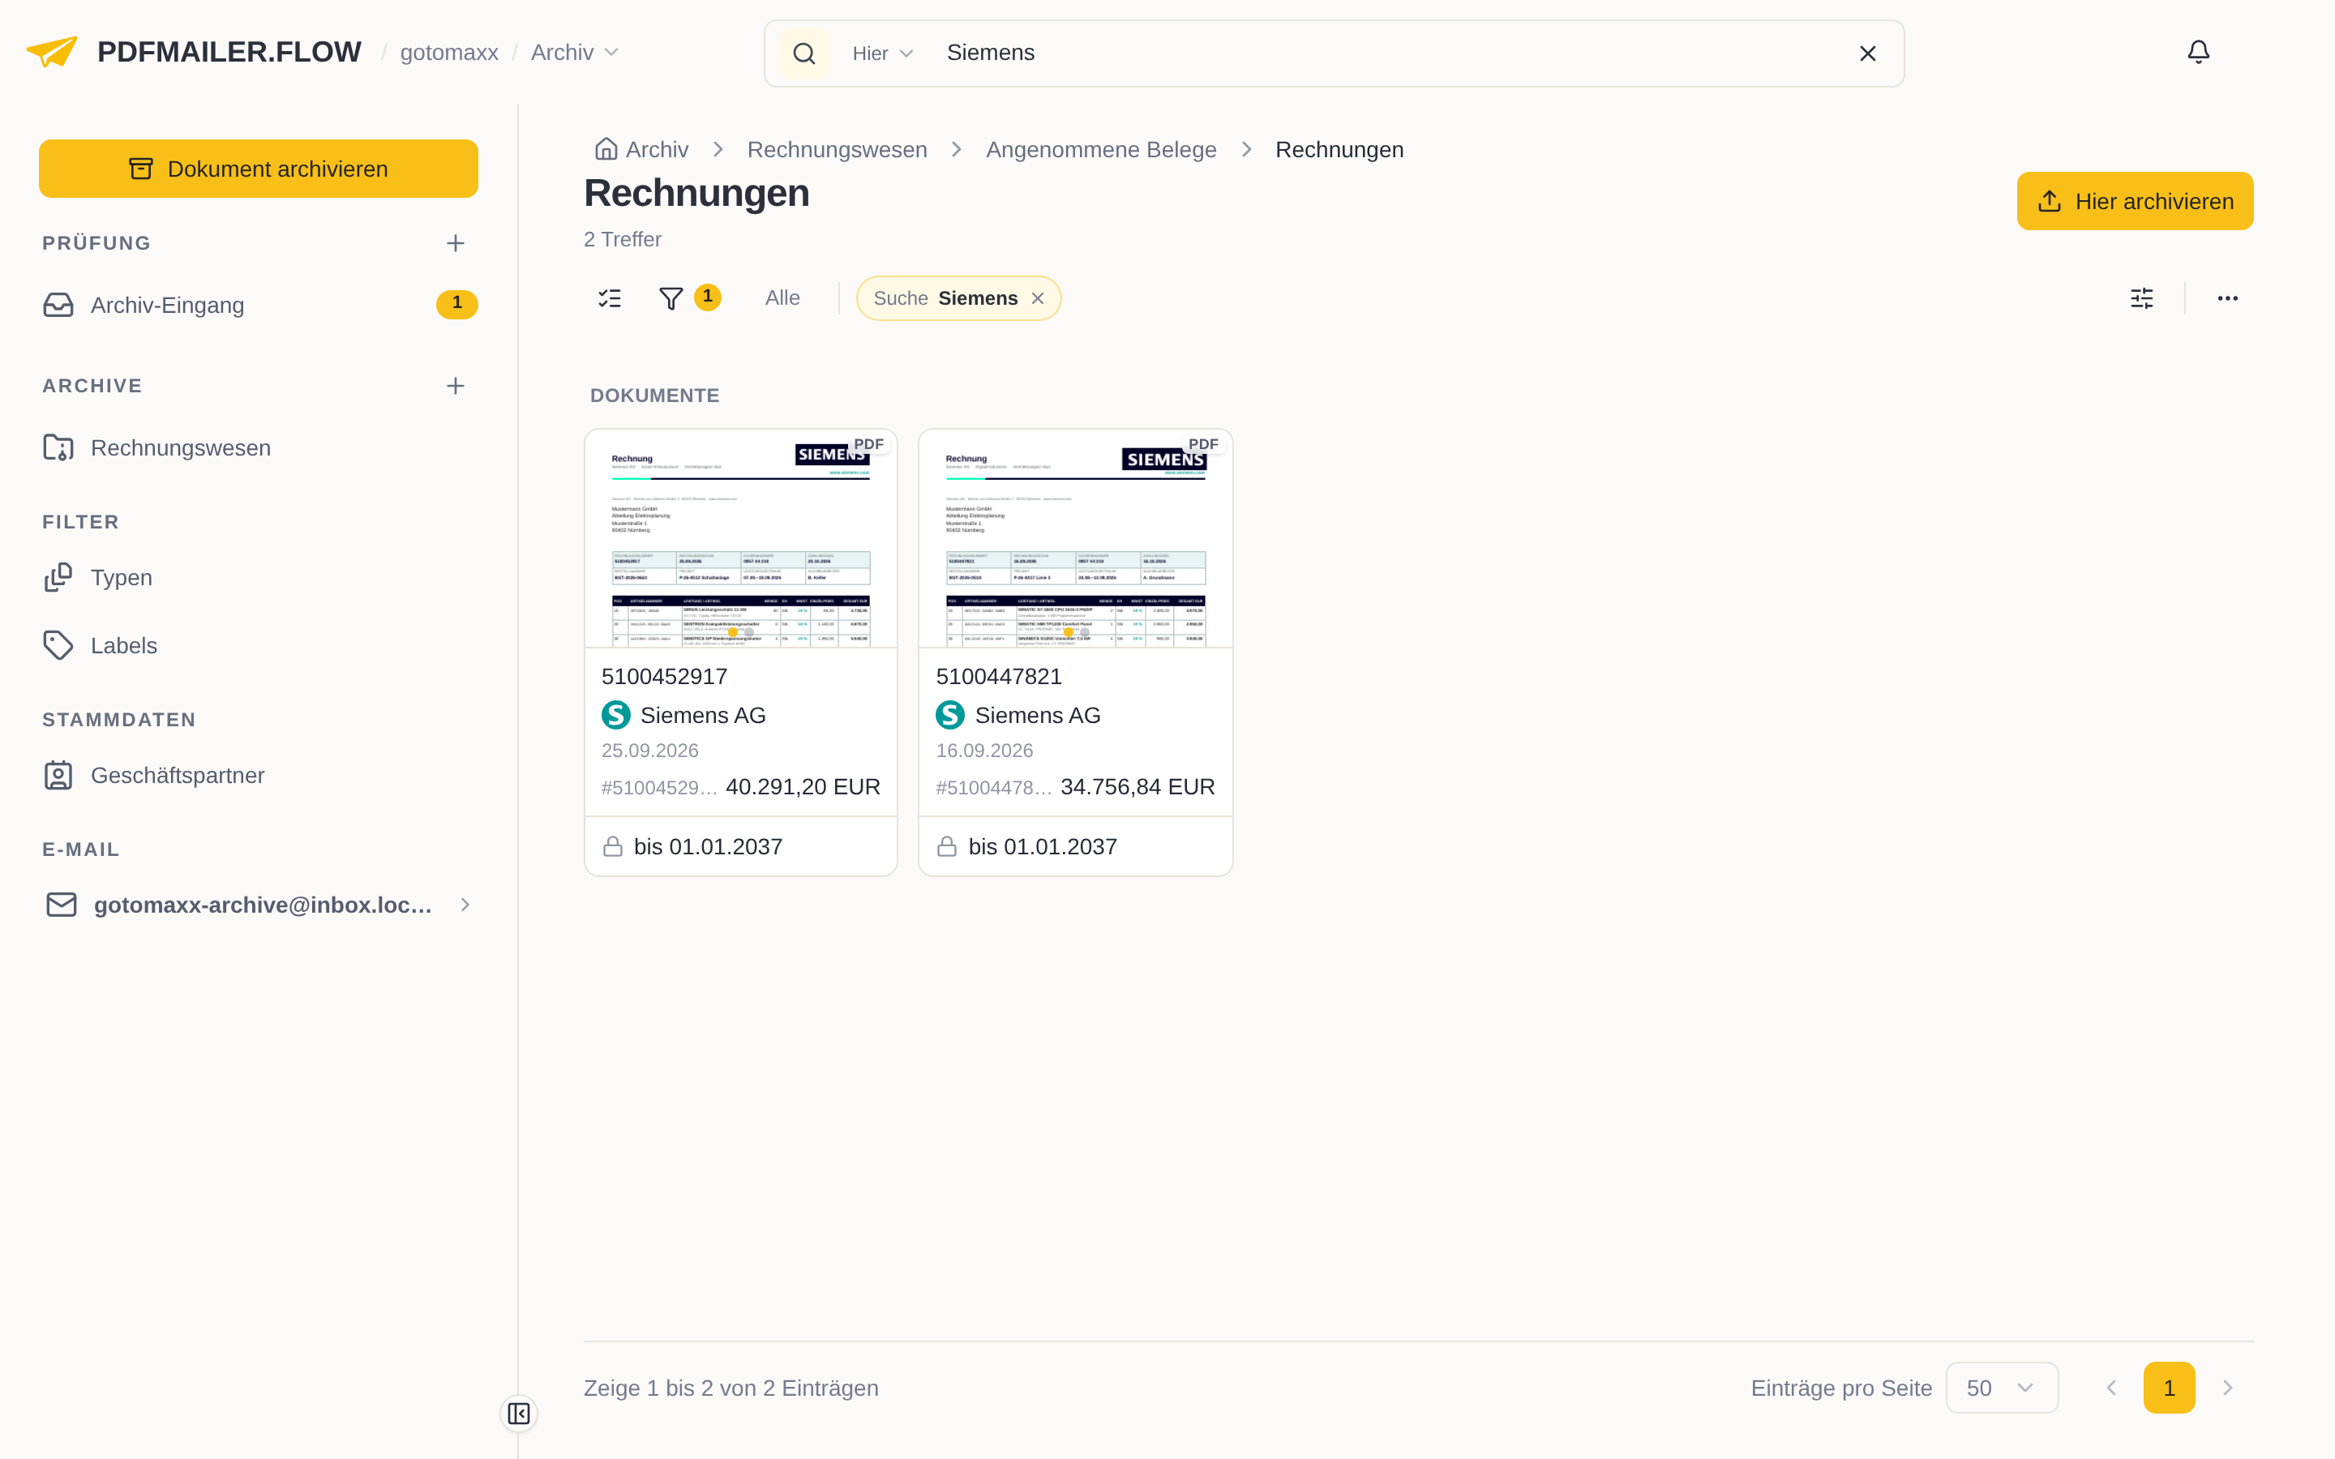Open Archiv-Eingang inbox

tap(259, 305)
